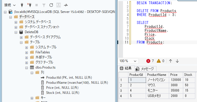Screen dimensions: 197x102
Task: Click the column icon beside Stock
Action: click(x=42, y=93)
